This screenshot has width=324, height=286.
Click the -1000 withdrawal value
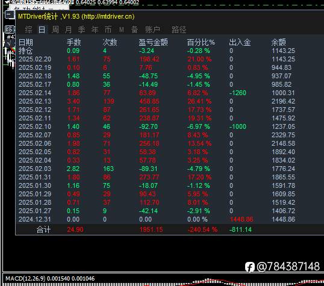point(238,126)
